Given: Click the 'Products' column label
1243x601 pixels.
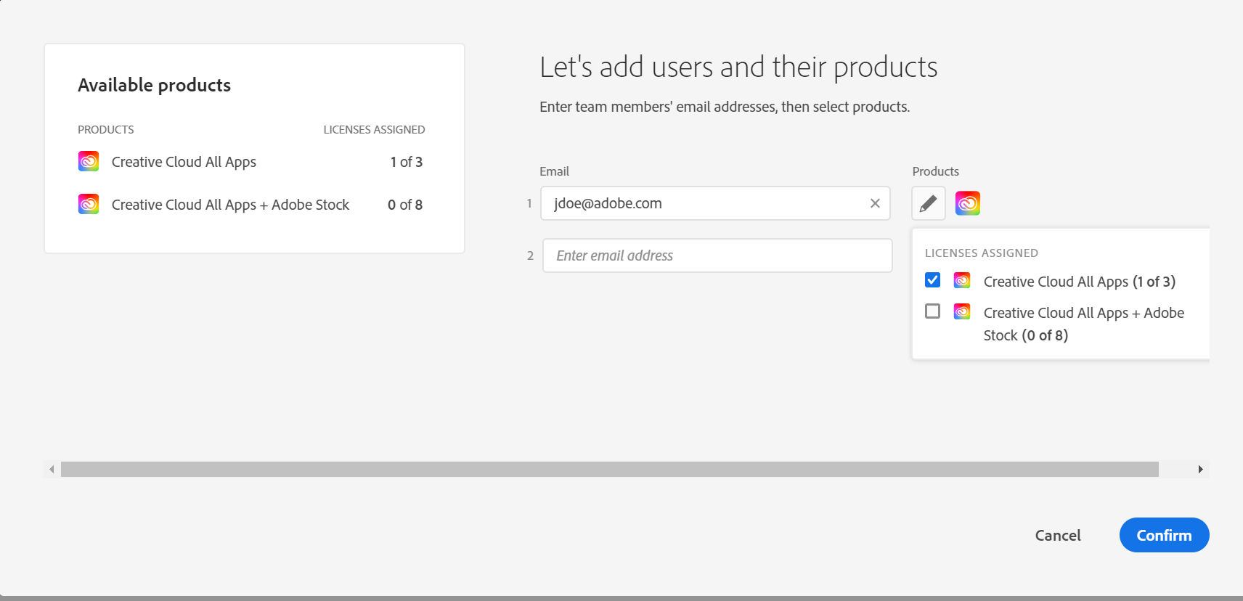Looking at the screenshot, I should (936, 171).
